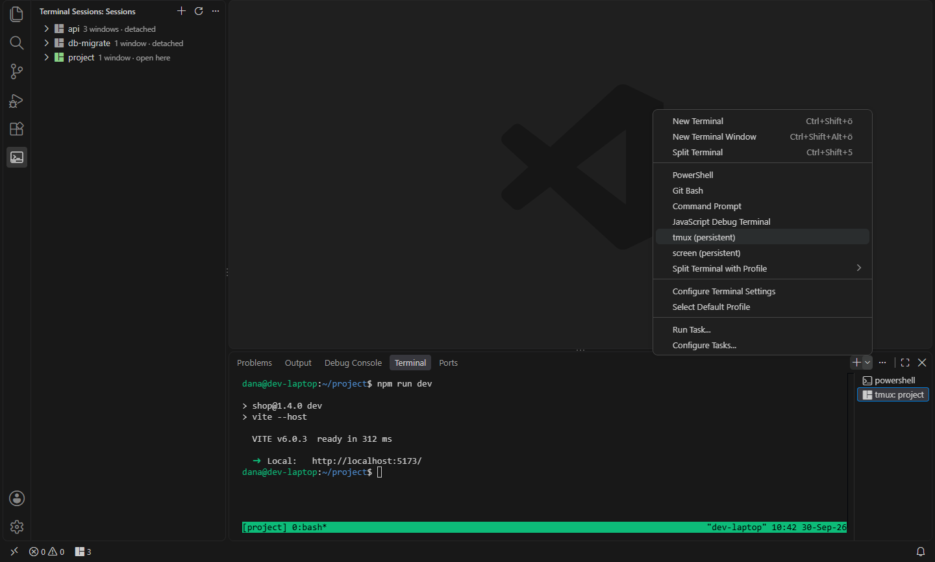
Task: Open the Extensions view
Action: [17, 129]
